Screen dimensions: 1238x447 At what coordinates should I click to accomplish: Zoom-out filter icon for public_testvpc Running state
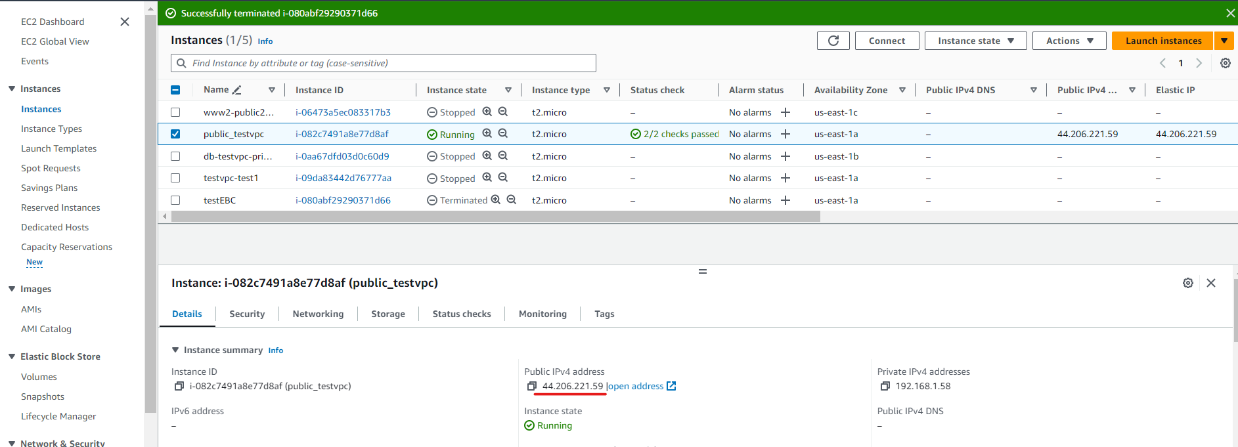pyautogui.click(x=503, y=133)
